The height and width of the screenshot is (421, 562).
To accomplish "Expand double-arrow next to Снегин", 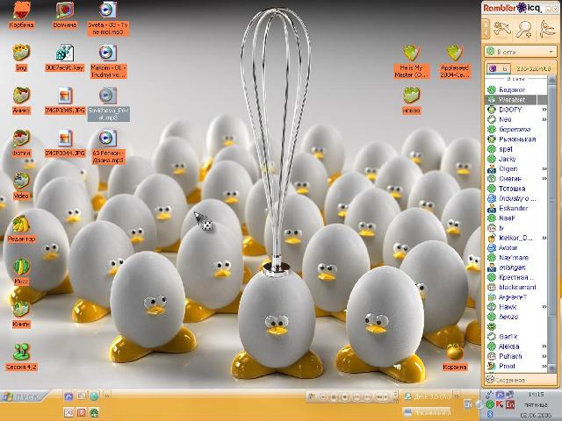I will pyautogui.click(x=544, y=178).
